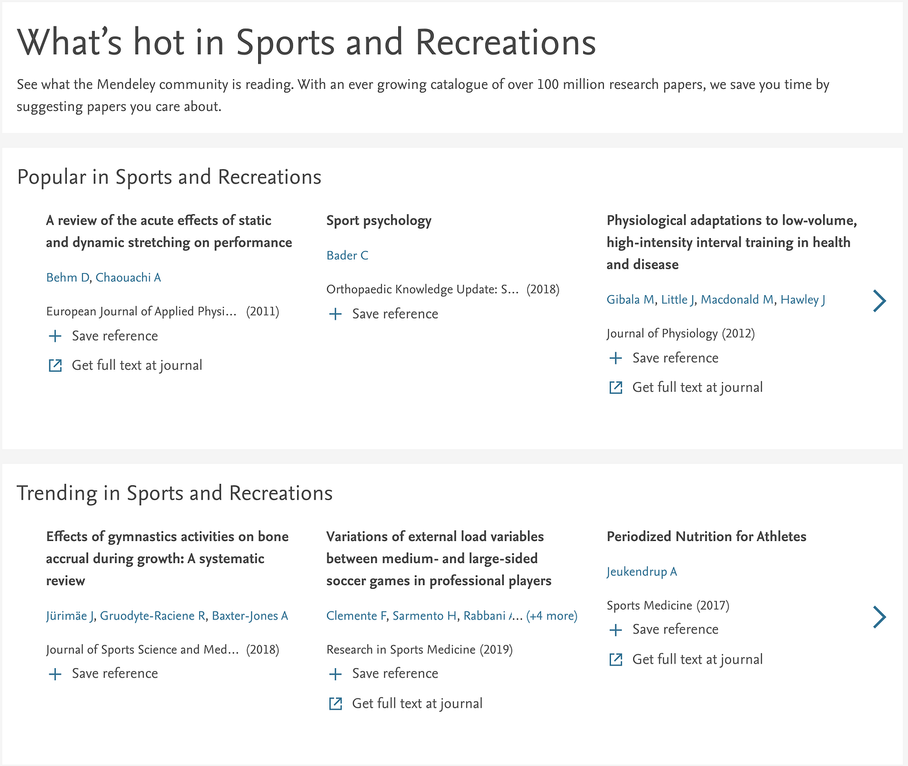Open the Sport psychology paper title
Image resolution: width=908 pixels, height=766 pixels.
coord(379,221)
